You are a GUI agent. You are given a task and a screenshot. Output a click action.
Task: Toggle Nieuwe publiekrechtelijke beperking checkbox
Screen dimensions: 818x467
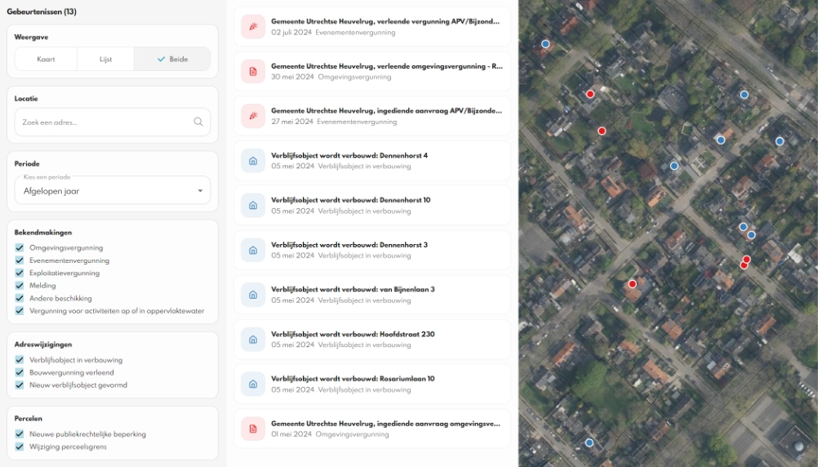tap(20, 434)
